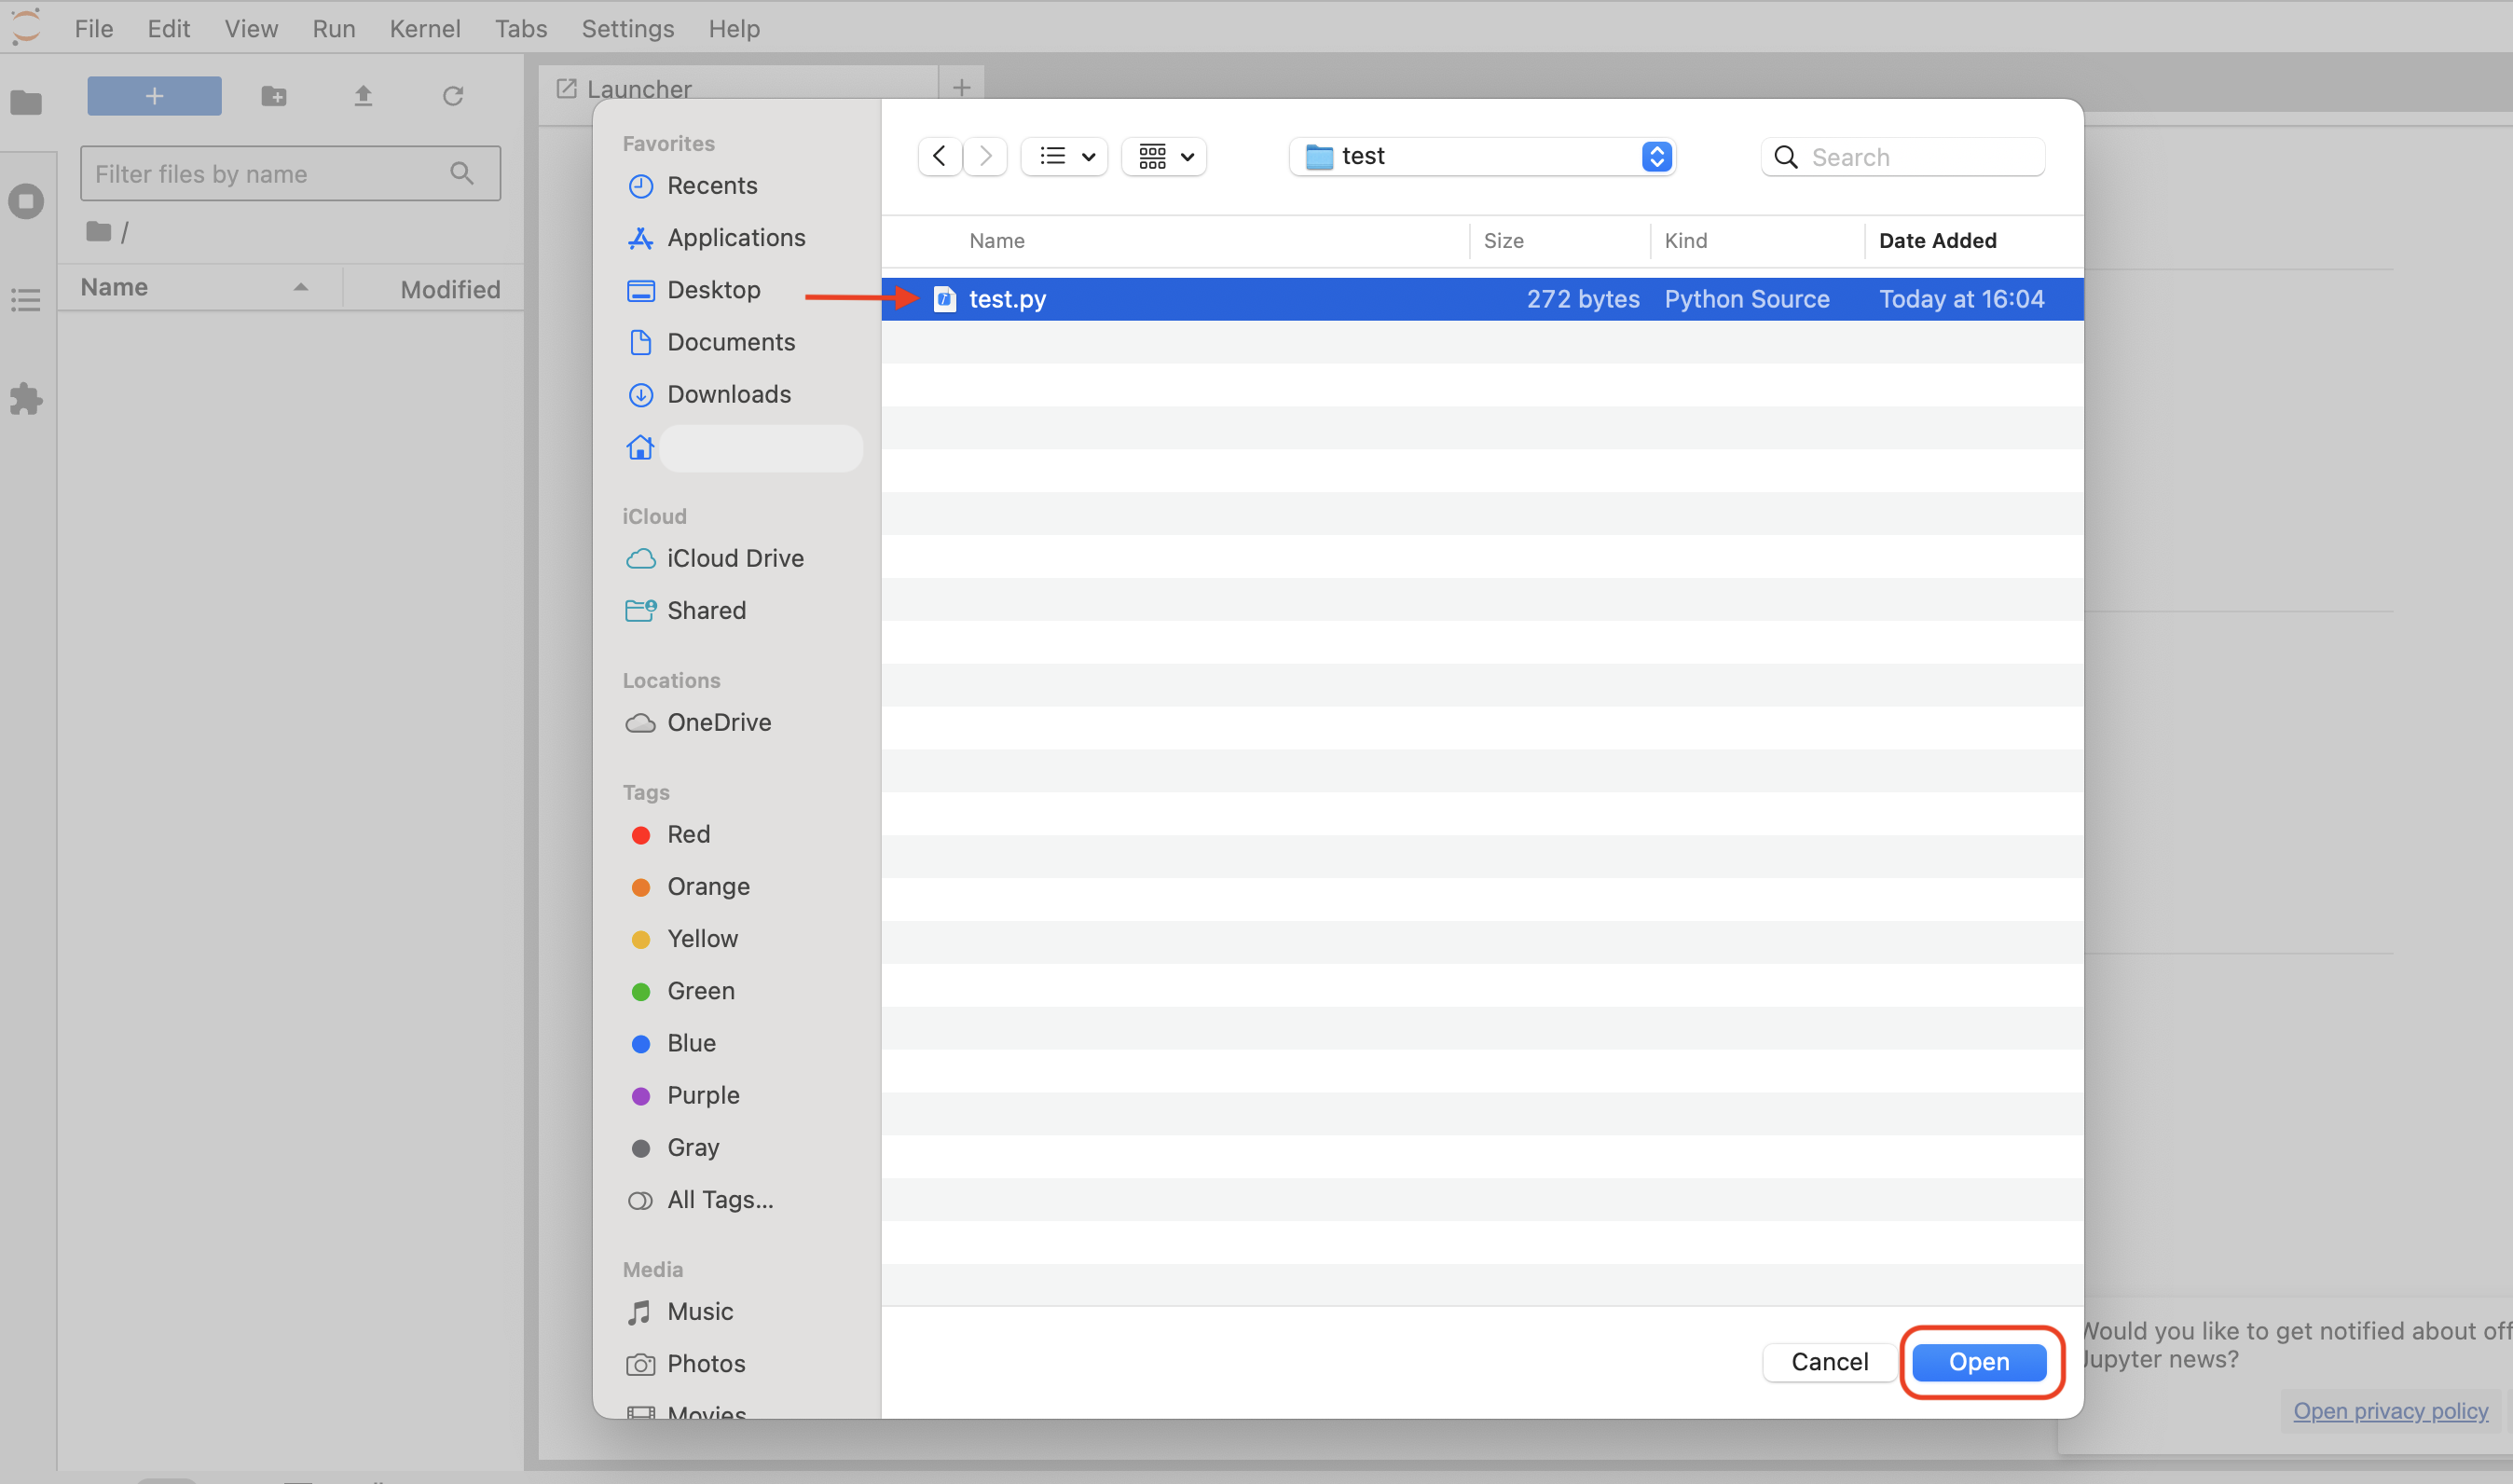Screen dimensions: 2513x1484
Task: Select the test.py file name
Action: click(1007, 299)
